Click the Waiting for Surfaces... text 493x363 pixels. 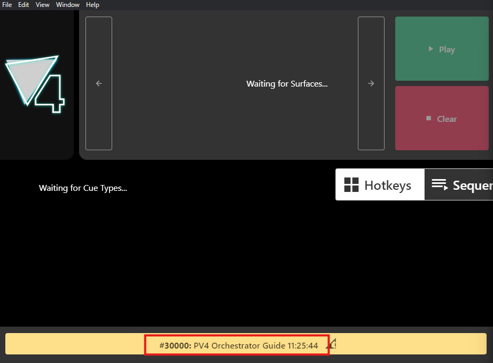click(287, 84)
